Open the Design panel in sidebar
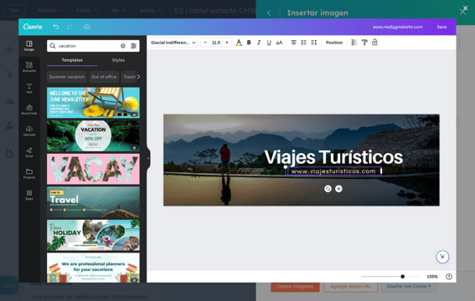The height and width of the screenshot is (301, 475). tap(29, 46)
